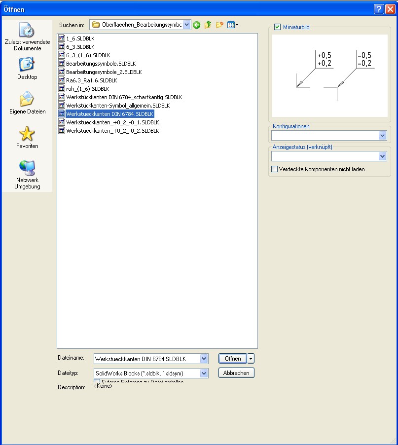Select the file icon of 1_6.SLDBLK
Image resolution: width=398 pixels, height=445 pixels.
coord(62,38)
